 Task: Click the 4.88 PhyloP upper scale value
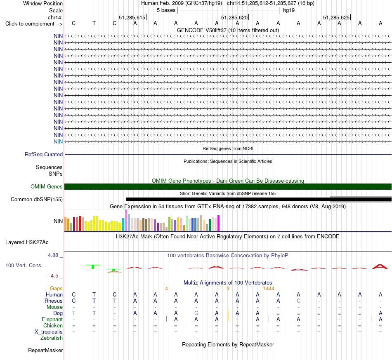pos(53,255)
